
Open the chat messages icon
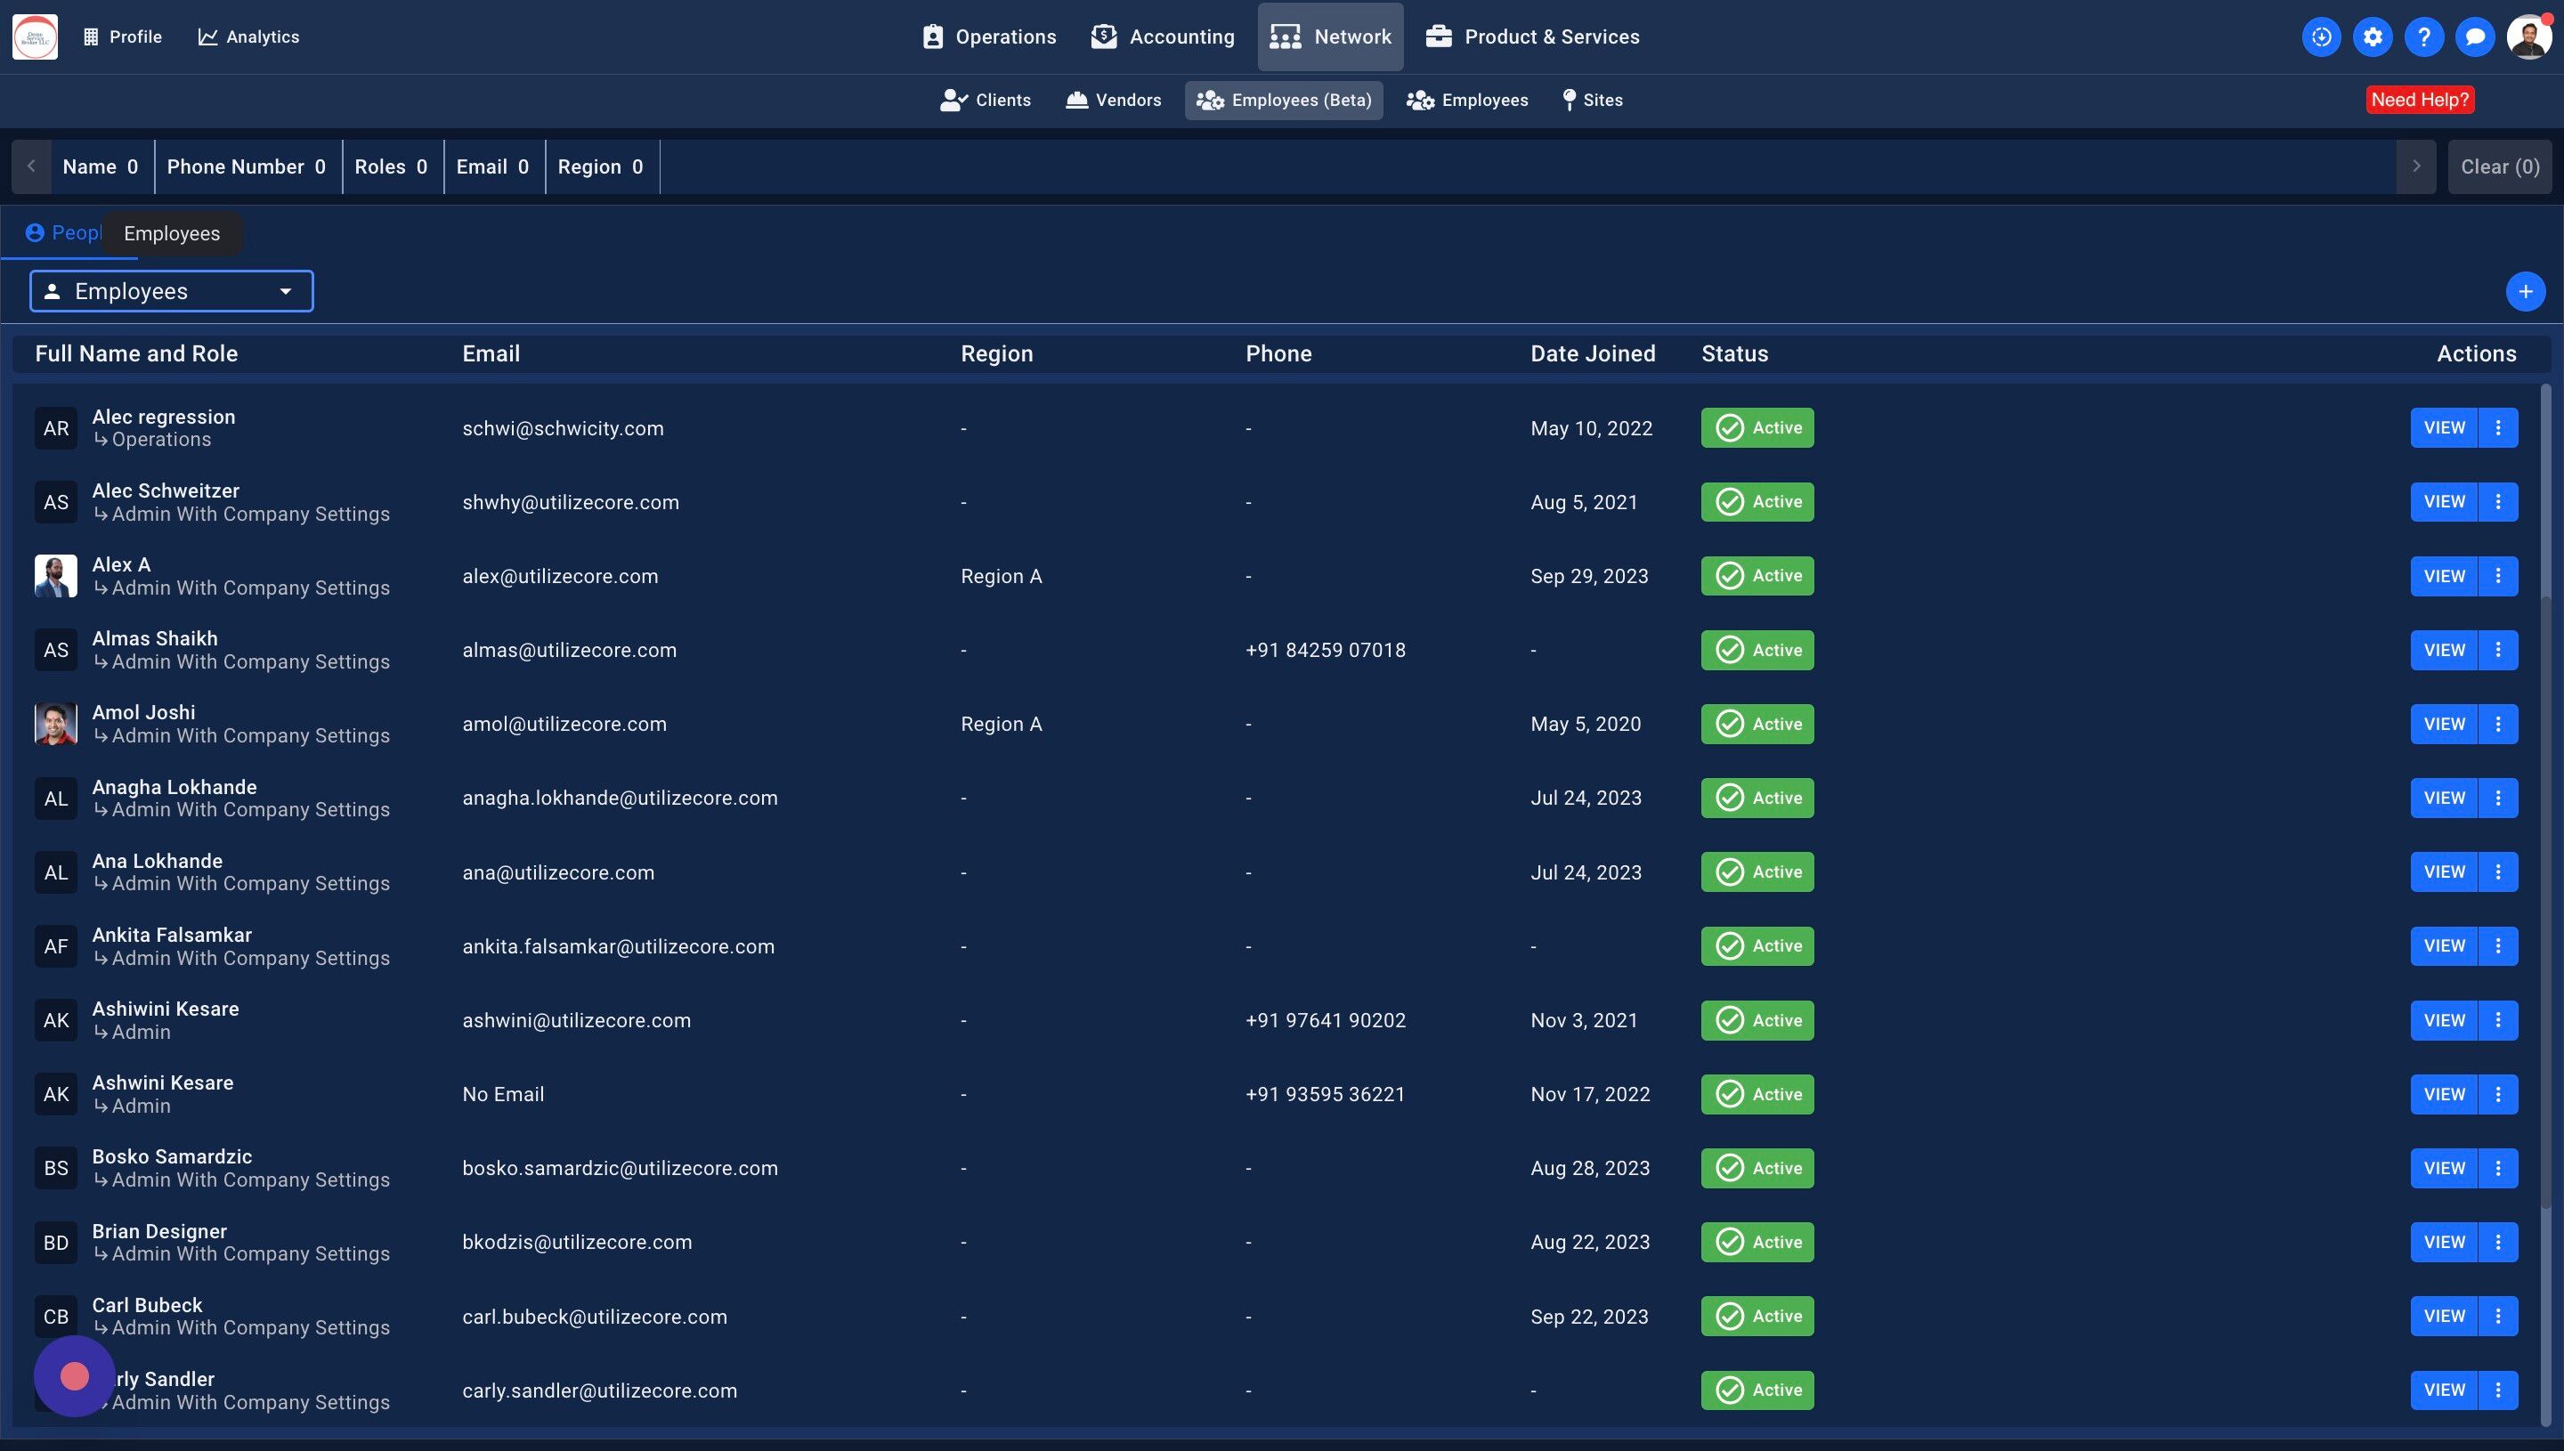[x=2475, y=36]
